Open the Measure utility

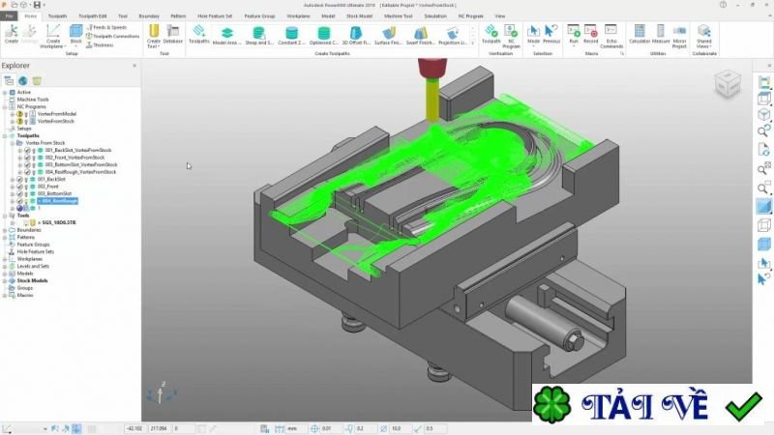coord(661,34)
